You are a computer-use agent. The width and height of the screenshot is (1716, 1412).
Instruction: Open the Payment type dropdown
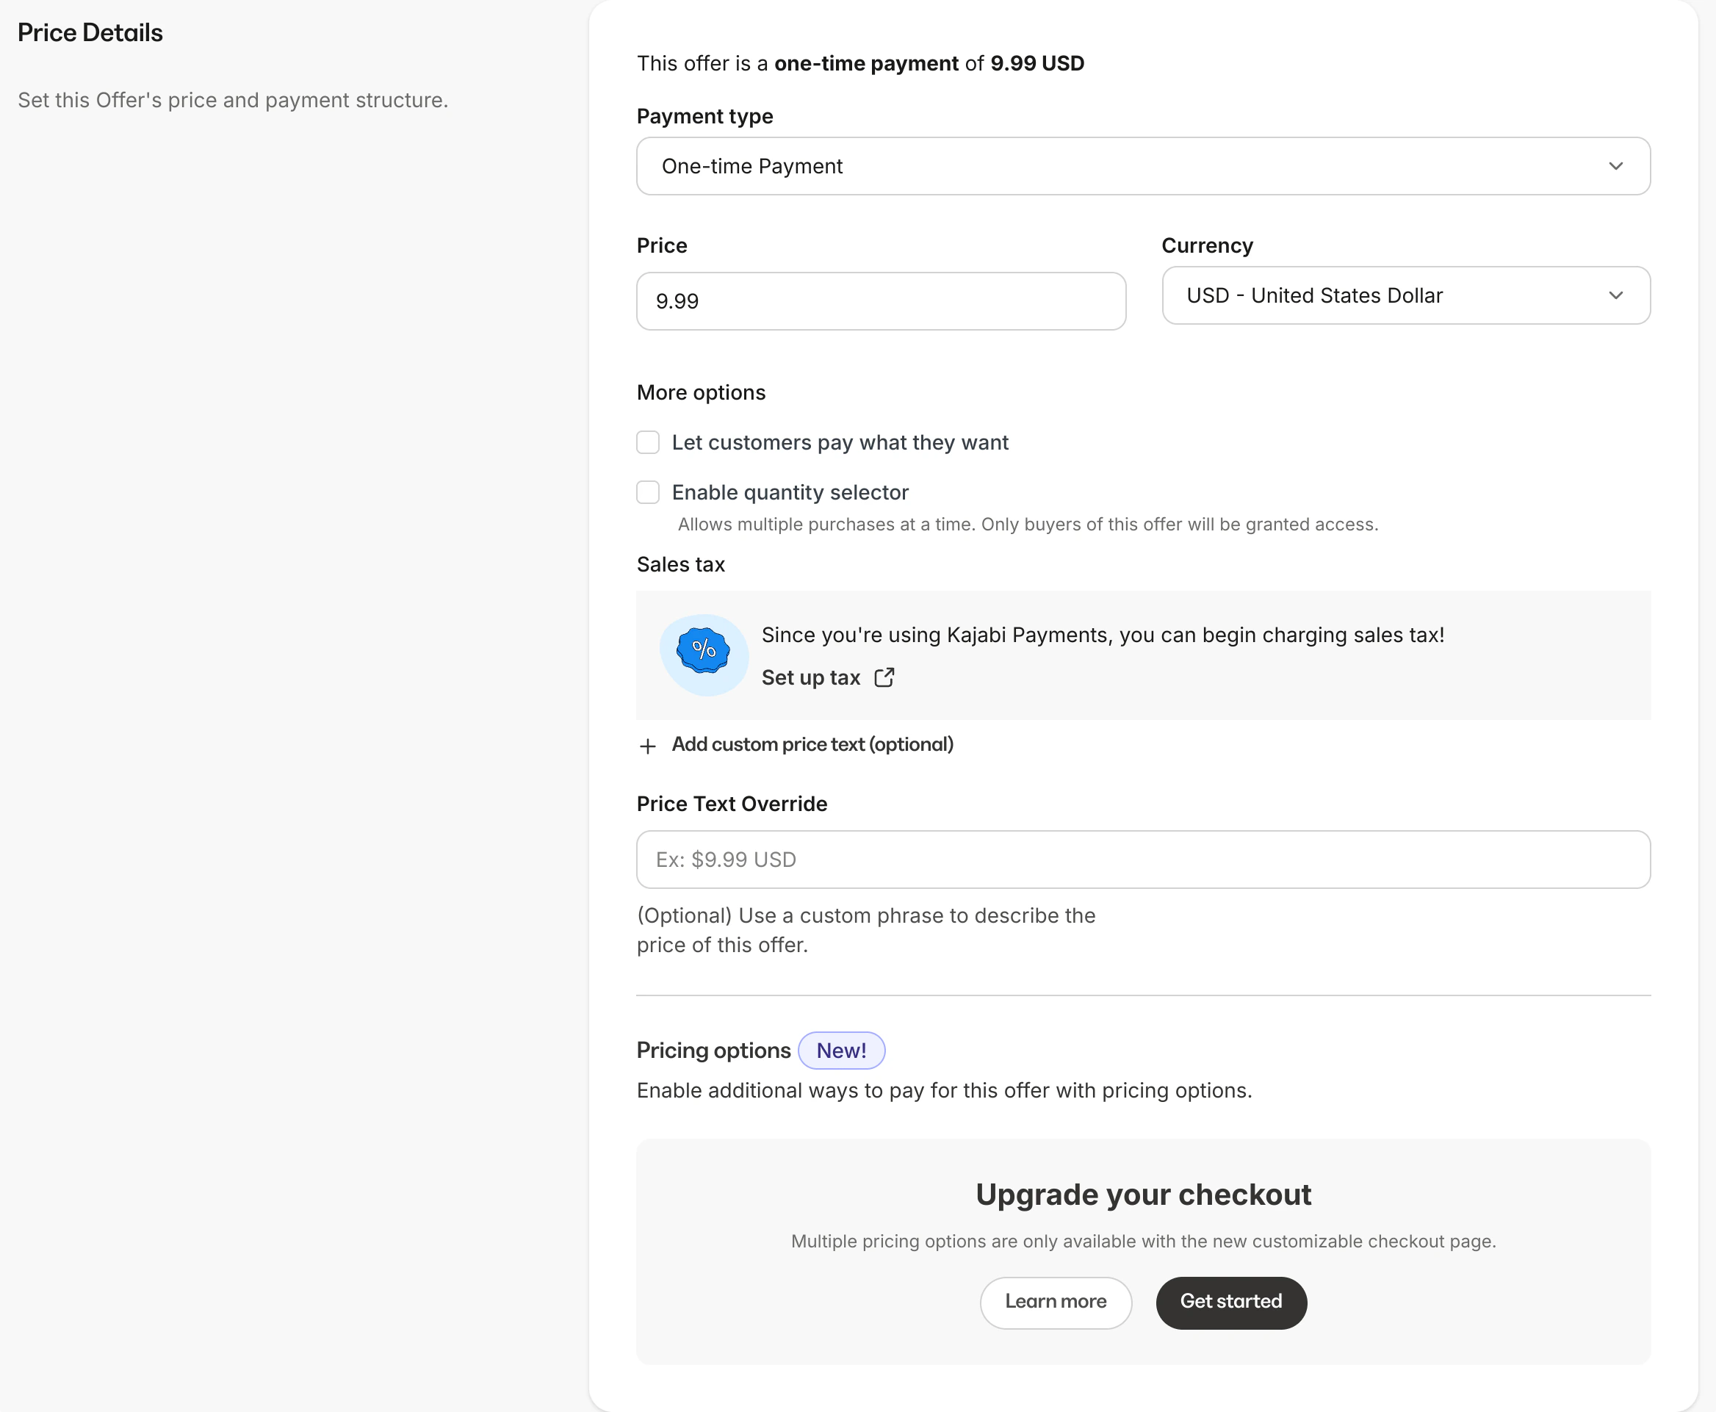(1142, 166)
